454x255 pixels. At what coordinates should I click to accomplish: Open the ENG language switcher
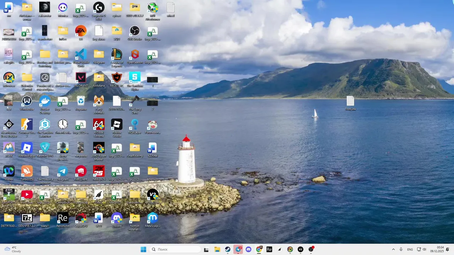[x=410, y=249]
